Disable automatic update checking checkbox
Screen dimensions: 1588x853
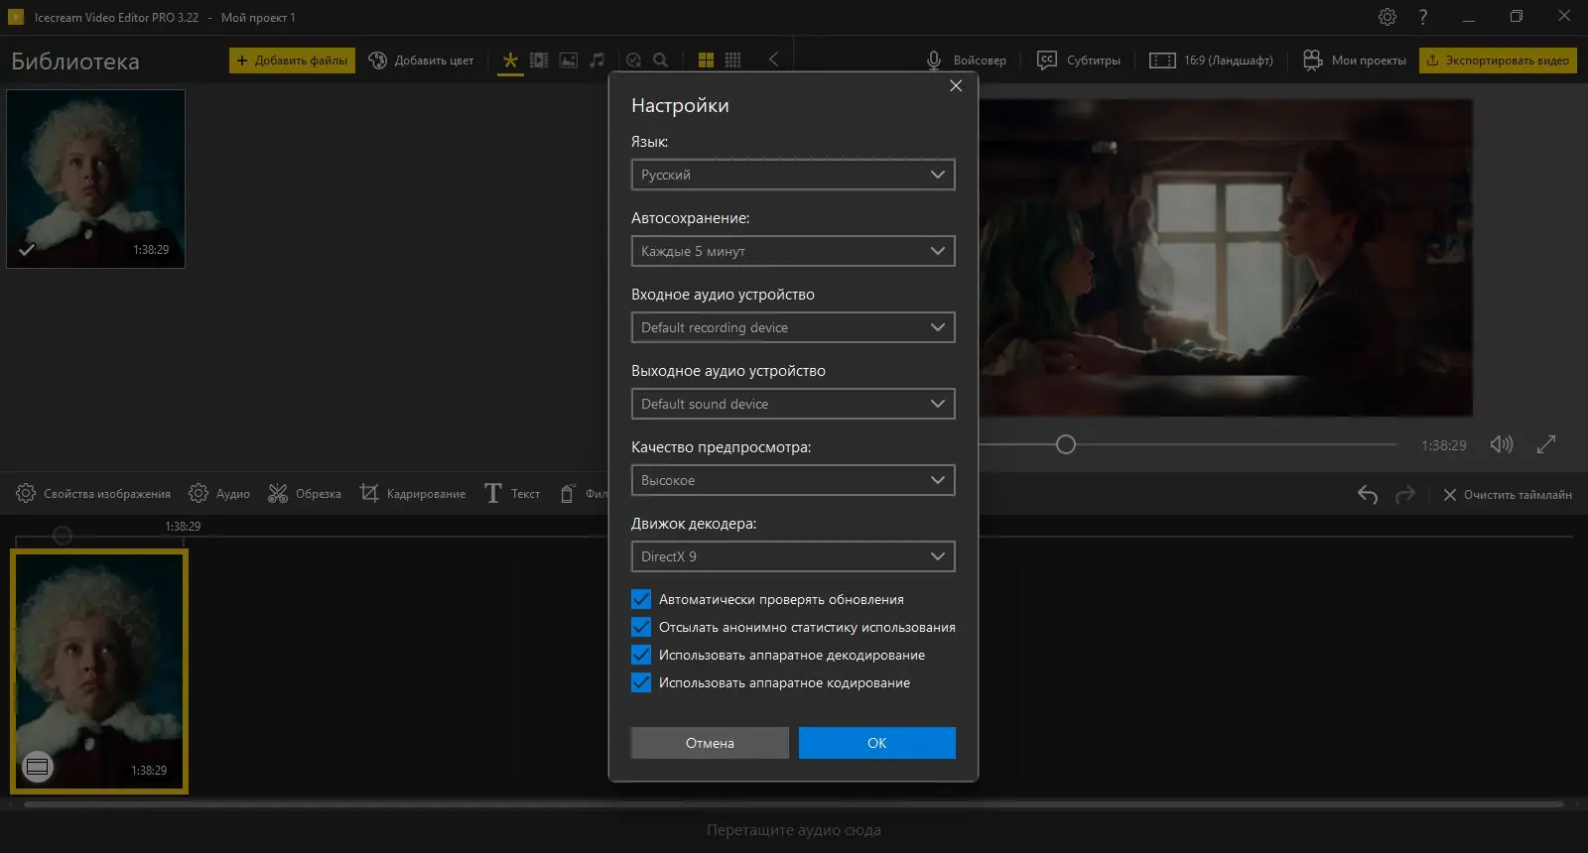click(x=641, y=599)
